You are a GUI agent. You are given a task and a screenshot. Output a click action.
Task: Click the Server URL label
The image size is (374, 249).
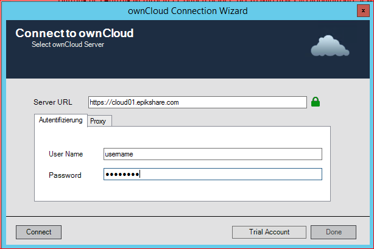pos(53,102)
